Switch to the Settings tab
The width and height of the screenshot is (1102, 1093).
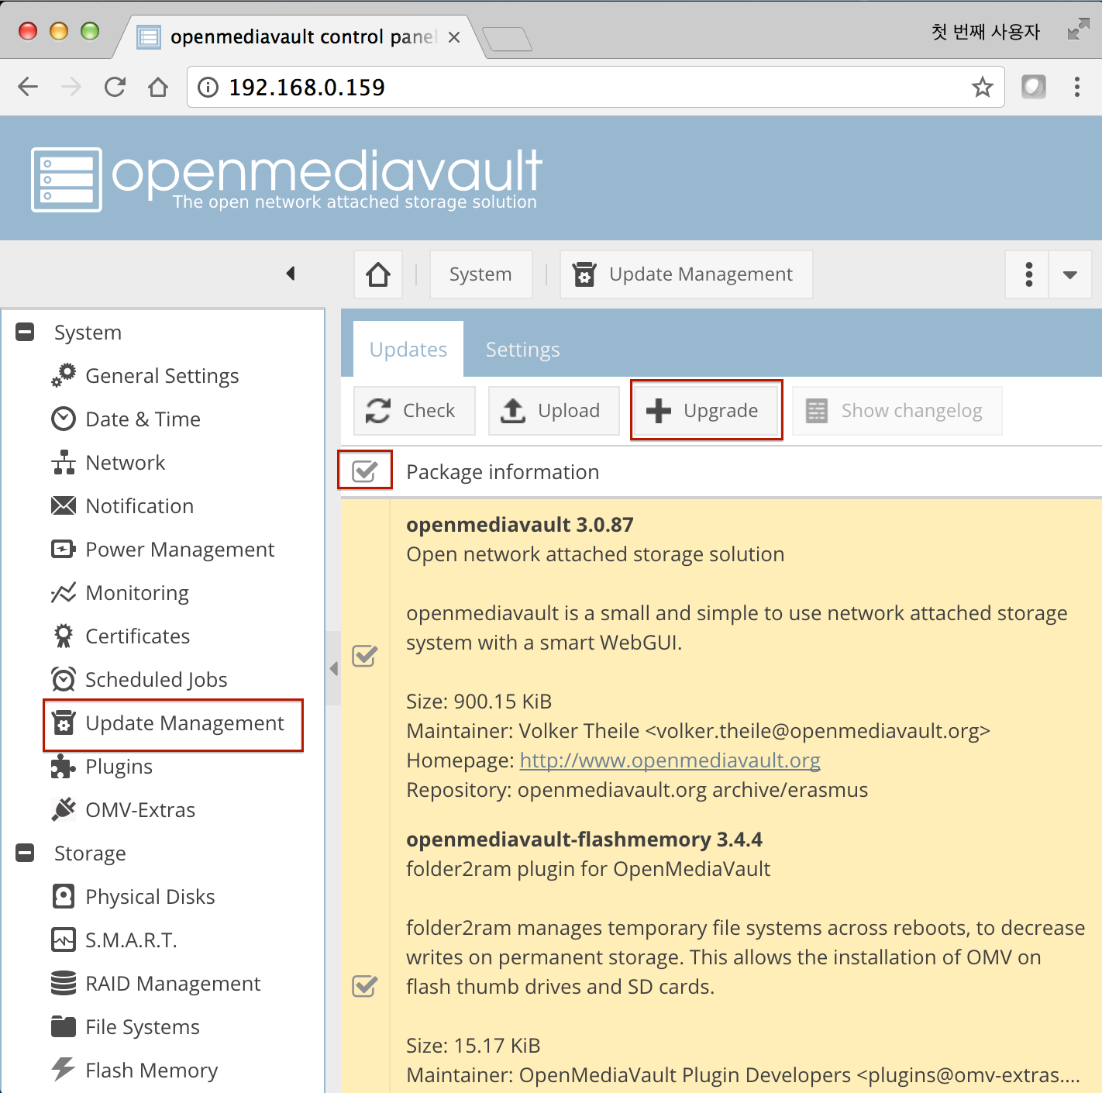(x=523, y=350)
